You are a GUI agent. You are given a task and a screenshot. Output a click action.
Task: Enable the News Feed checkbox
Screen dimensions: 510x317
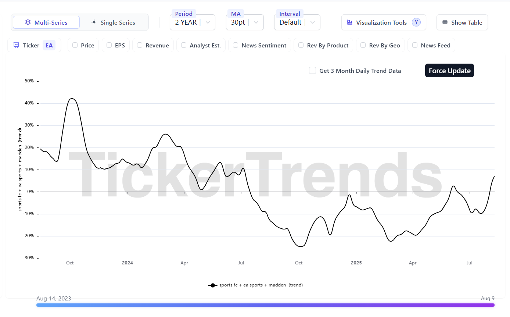point(415,45)
